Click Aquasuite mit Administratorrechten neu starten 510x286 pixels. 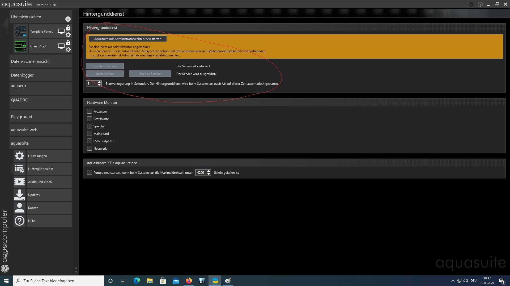[127, 39]
